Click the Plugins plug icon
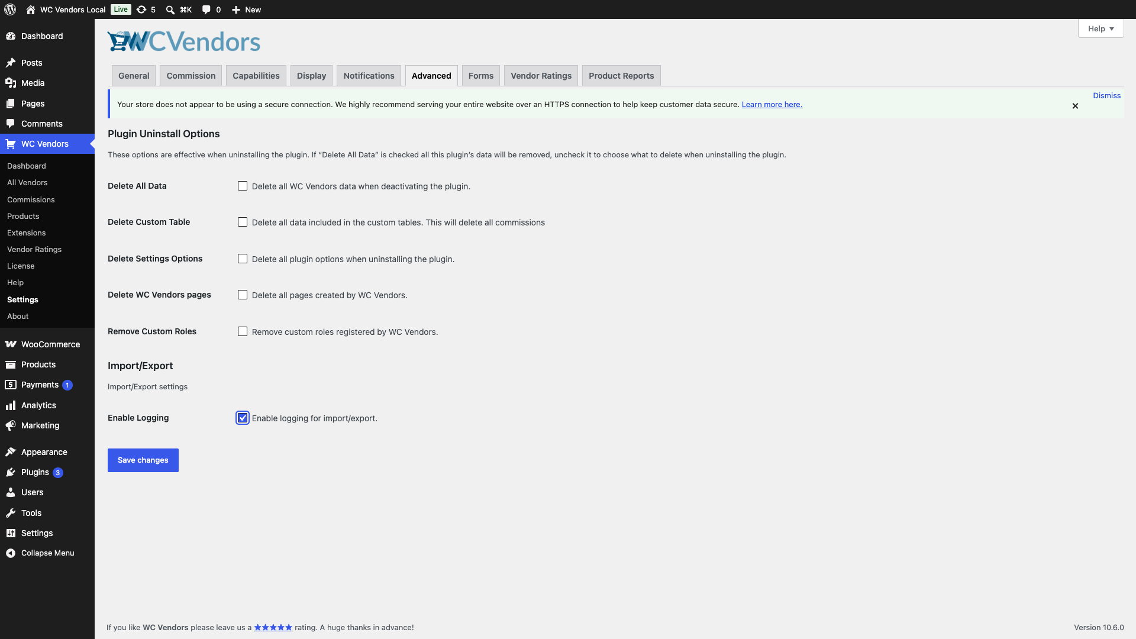This screenshot has width=1136, height=639. pyautogui.click(x=11, y=472)
